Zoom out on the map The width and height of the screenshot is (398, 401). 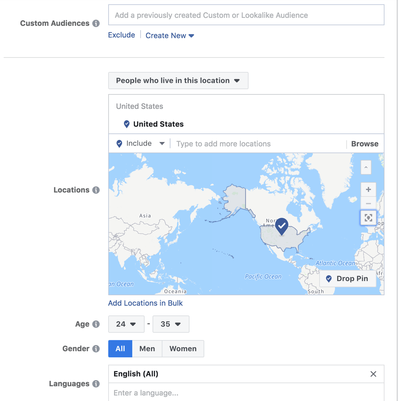point(368,203)
